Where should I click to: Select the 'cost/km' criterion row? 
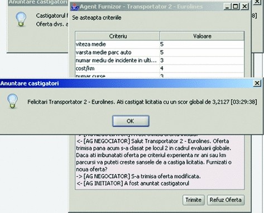pos(160,69)
